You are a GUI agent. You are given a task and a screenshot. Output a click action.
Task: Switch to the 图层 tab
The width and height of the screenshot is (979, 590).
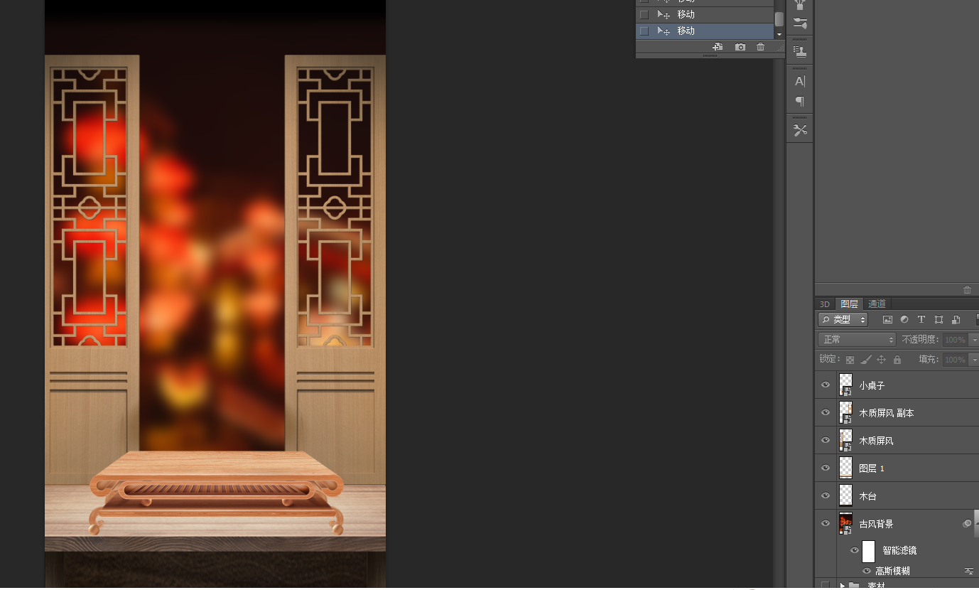click(850, 304)
